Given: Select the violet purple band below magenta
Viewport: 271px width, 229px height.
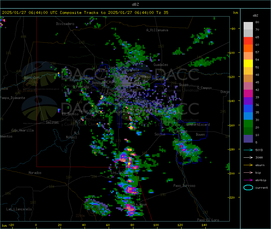Looking at the screenshot, I should [248, 101].
